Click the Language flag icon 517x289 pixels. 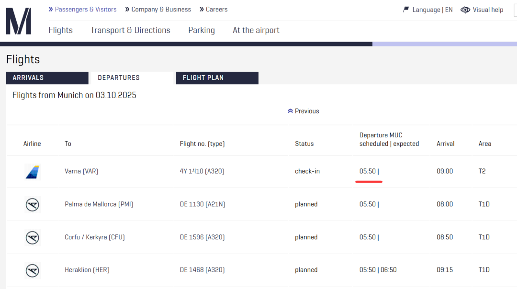[x=406, y=10]
